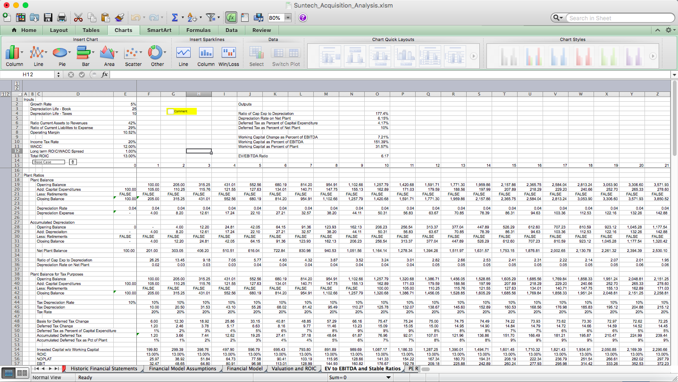Switch to the Formulas ribbon tab
This screenshot has height=382, width=678.
coord(198,29)
